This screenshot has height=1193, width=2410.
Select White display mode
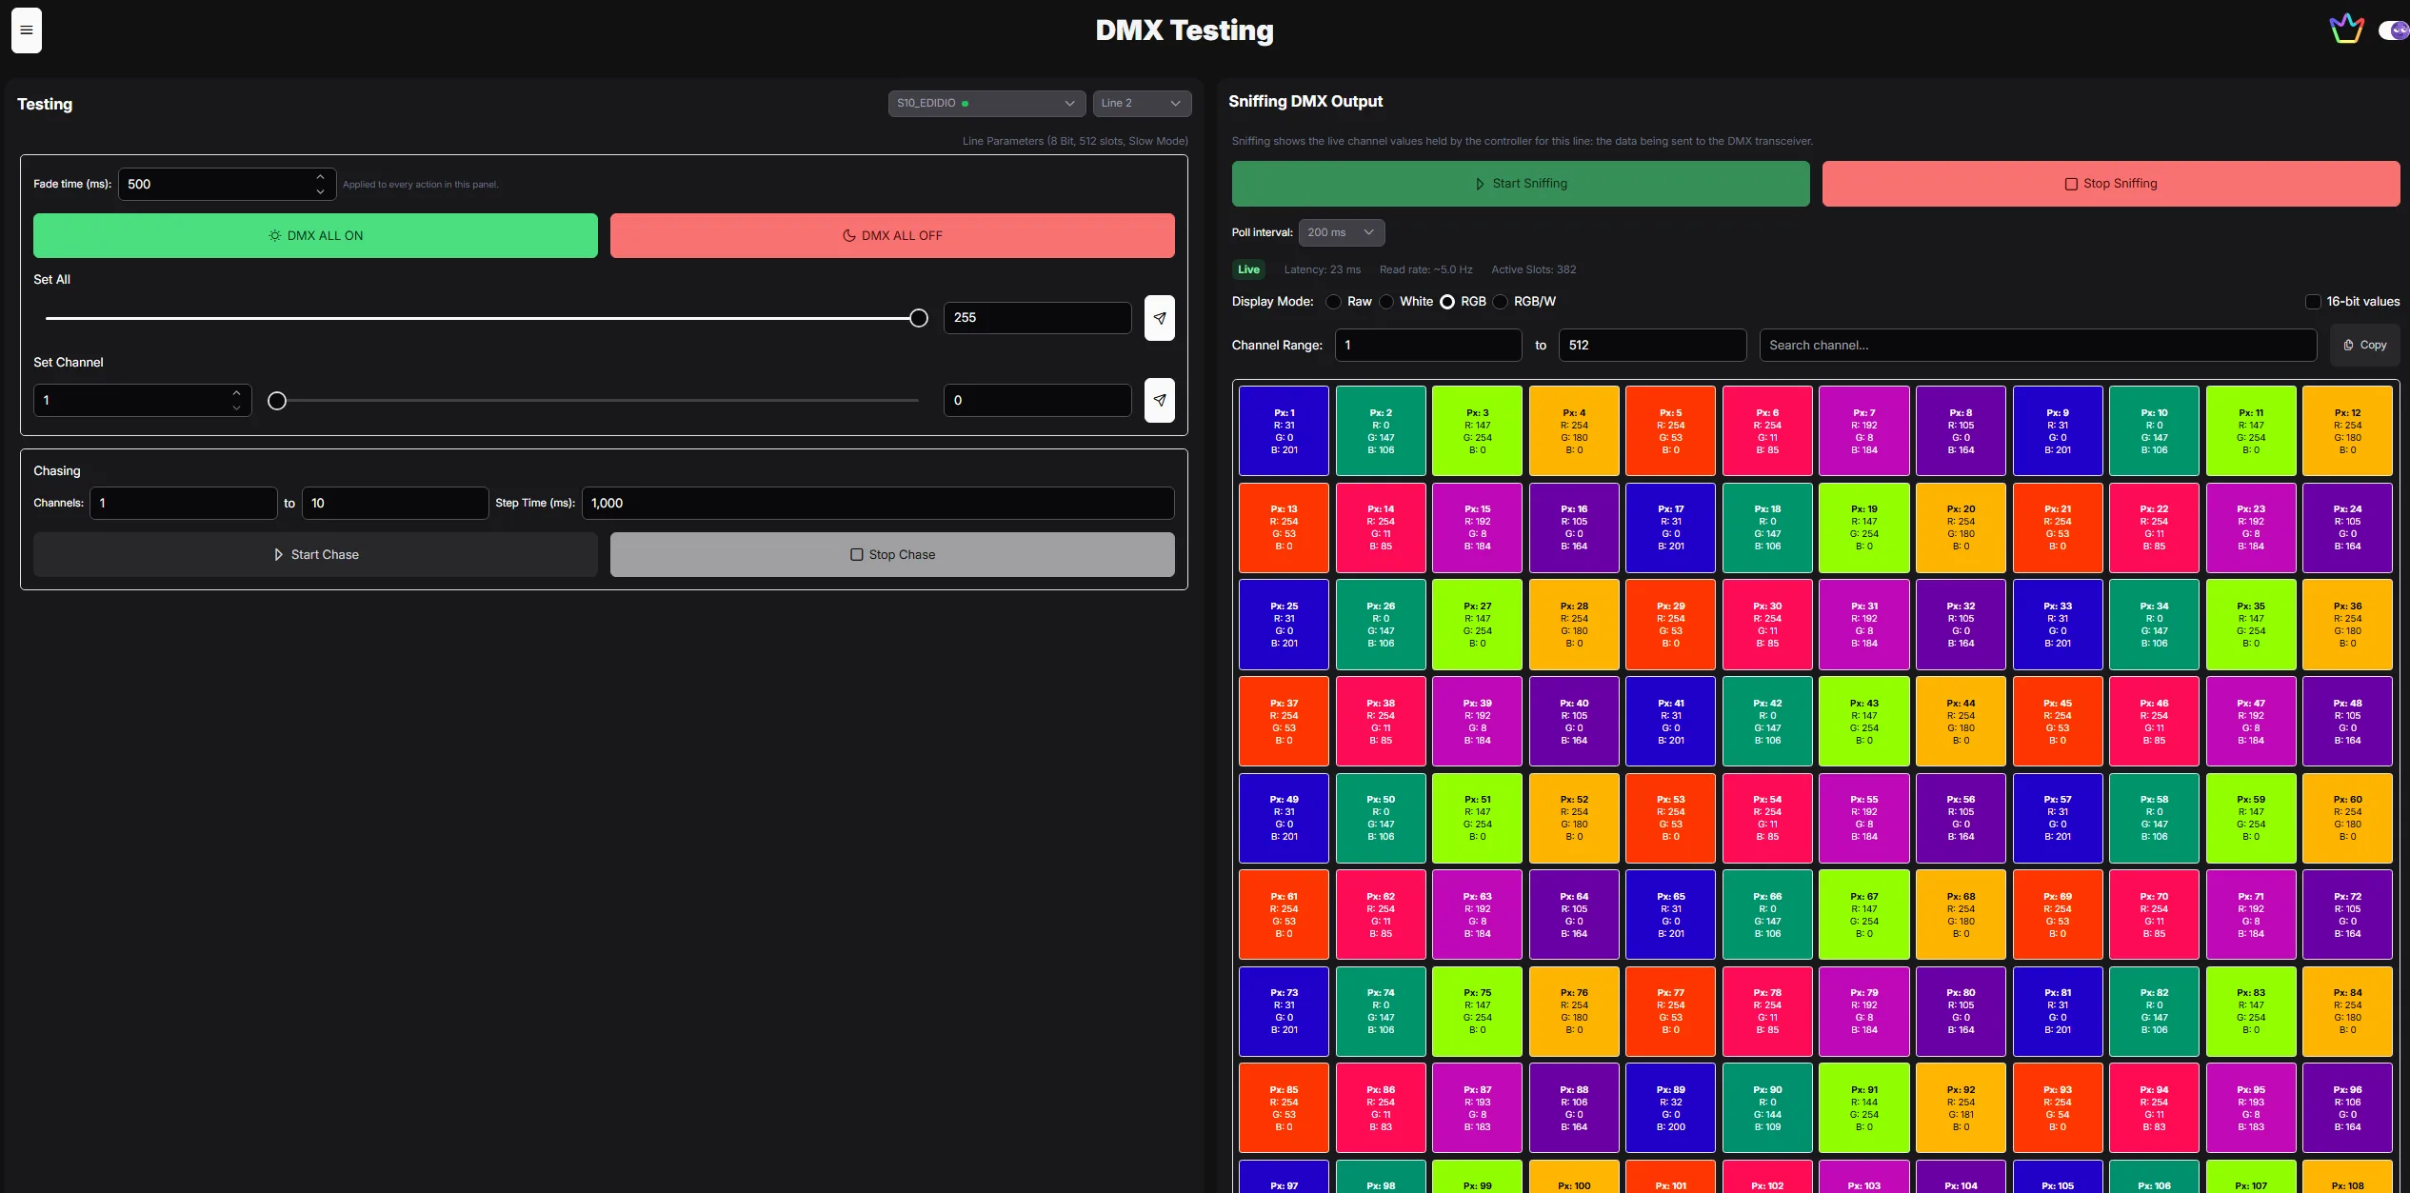coord(1386,302)
